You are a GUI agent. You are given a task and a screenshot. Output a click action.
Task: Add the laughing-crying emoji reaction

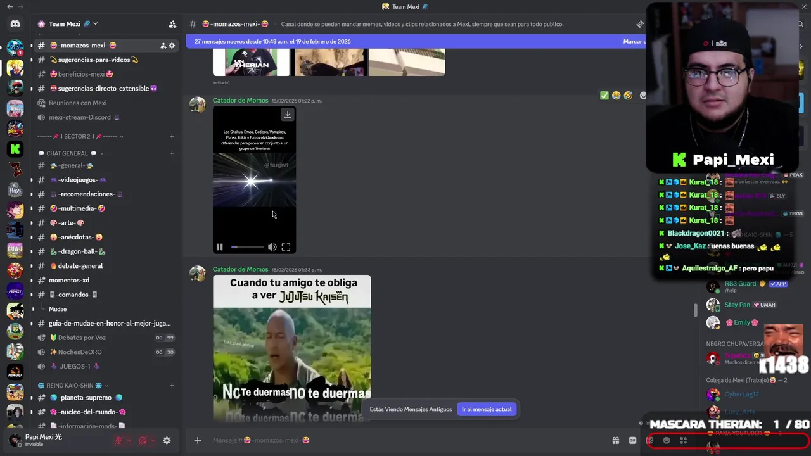pos(616,96)
